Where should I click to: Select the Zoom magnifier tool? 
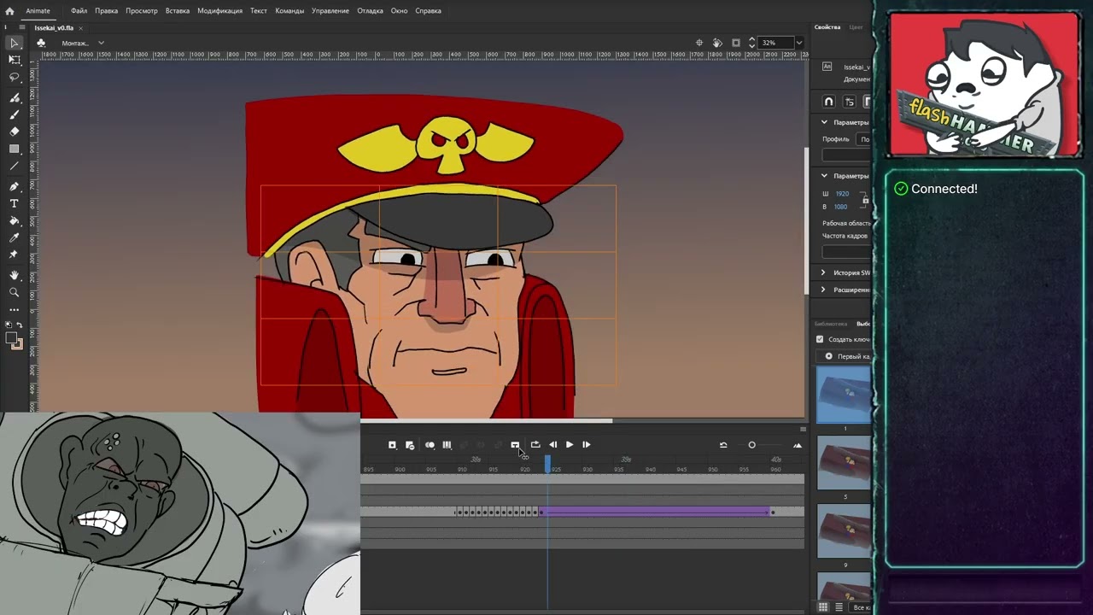pos(14,292)
